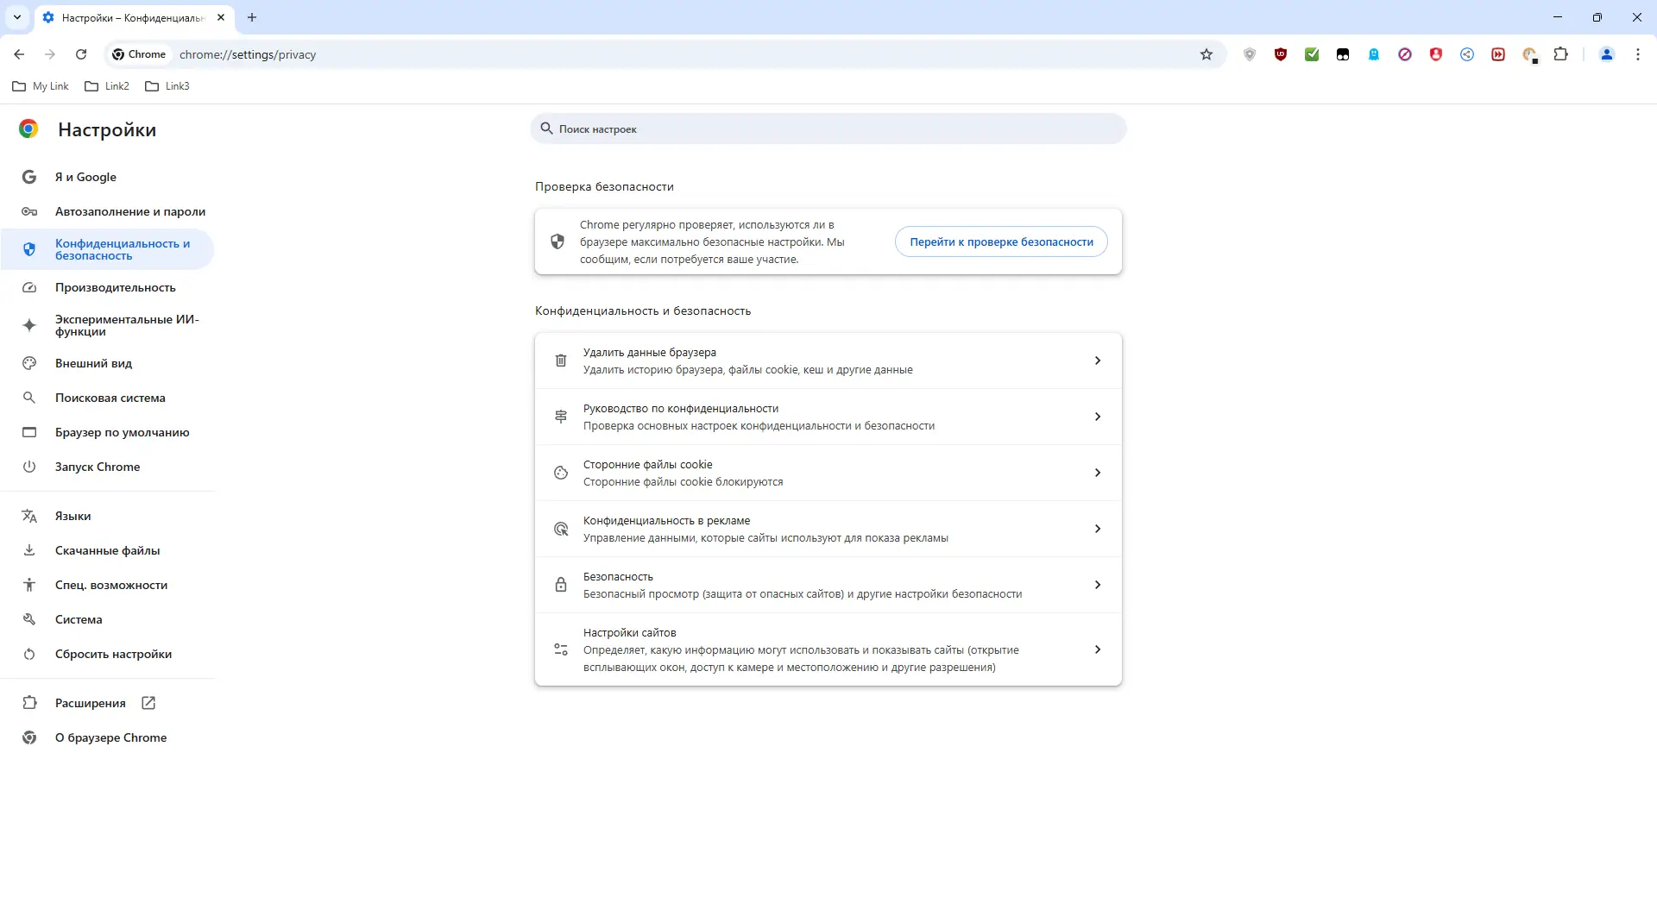Open the Extensions puzzle icon

(x=1560, y=54)
